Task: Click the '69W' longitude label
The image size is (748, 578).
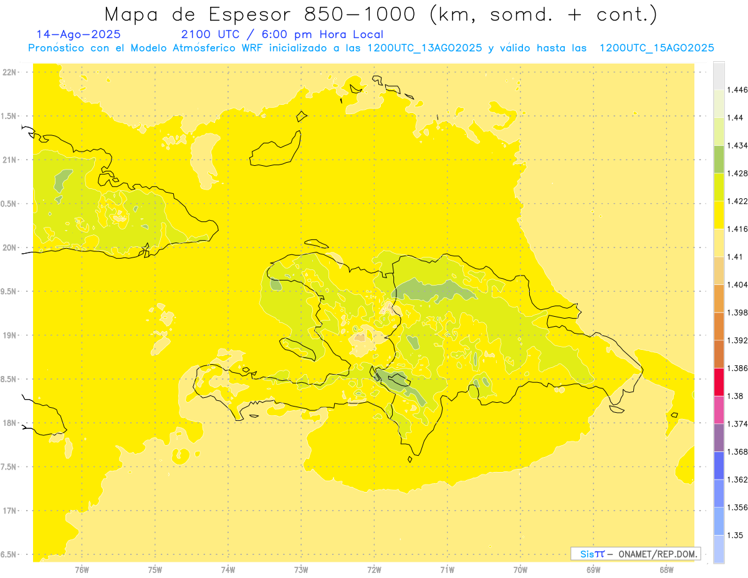Action: coord(593,570)
